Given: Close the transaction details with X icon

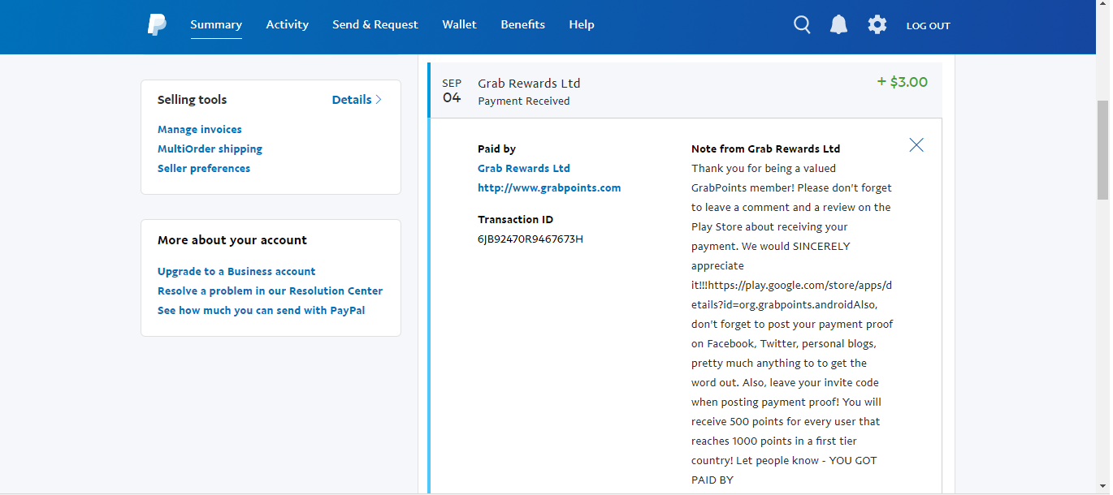Looking at the screenshot, I should pos(916,145).
